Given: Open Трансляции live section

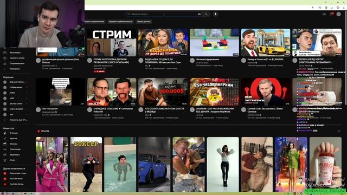Looking at the screenshot, I should tap(15, 149).
